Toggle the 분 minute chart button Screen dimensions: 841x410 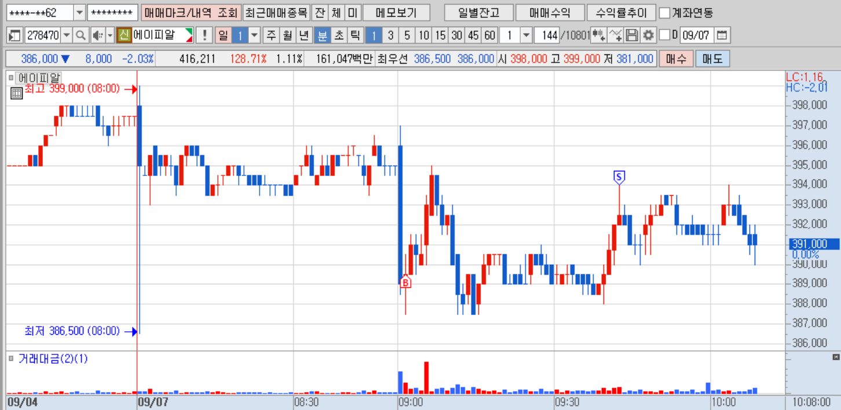(x=322, y=35)
